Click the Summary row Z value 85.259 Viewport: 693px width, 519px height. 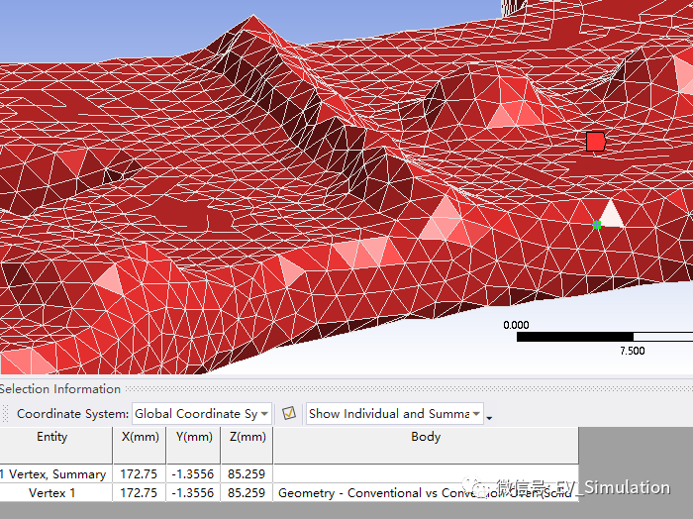(x=247, y=473)
